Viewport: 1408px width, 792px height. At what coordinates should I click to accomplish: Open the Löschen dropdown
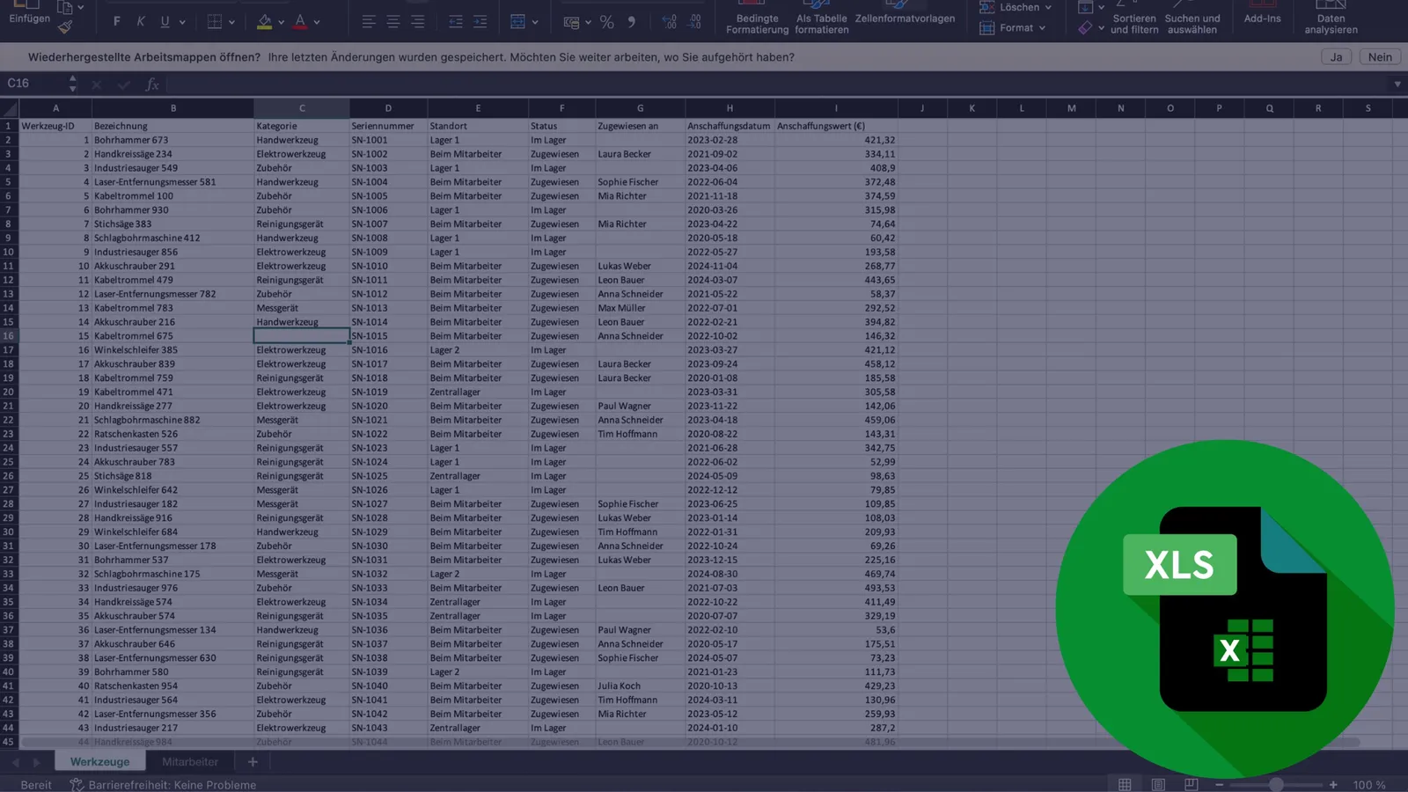click(x=1016, y=7)
